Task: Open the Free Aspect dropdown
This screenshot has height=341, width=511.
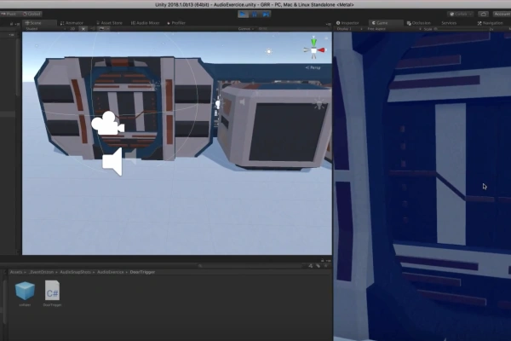Action: click(x=394, y=29)
